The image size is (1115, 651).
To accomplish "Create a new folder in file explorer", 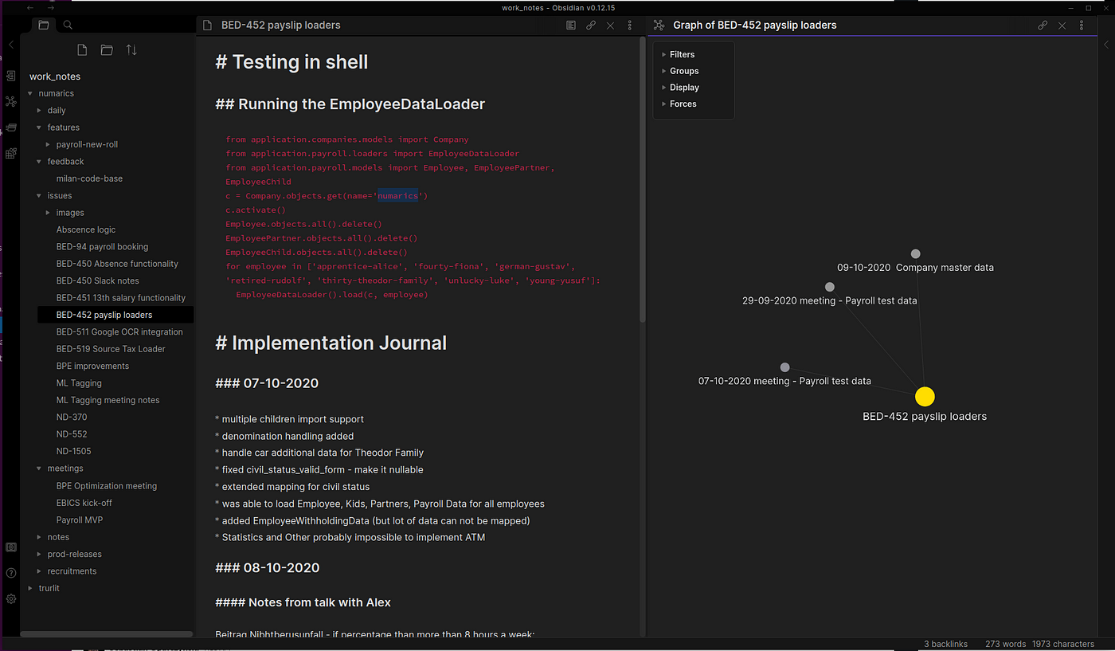I will pos(107,50).
